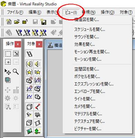The image size is (135, 138).
Task: Select the magnifying glass zoom tool
Action: (x=16, y=72)
